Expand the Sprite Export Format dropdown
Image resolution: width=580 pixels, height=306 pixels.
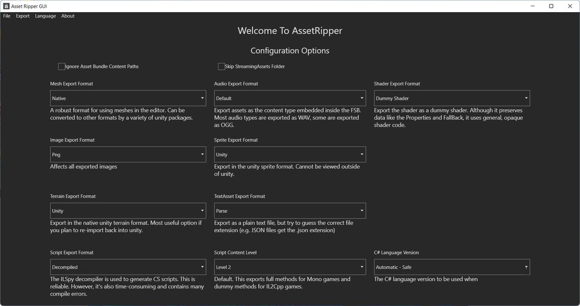(x=290, y=155)
